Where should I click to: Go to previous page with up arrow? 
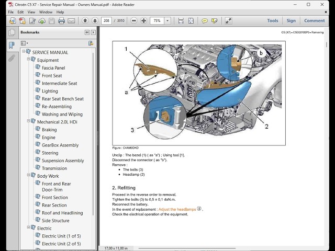click(x=85, y=21)
